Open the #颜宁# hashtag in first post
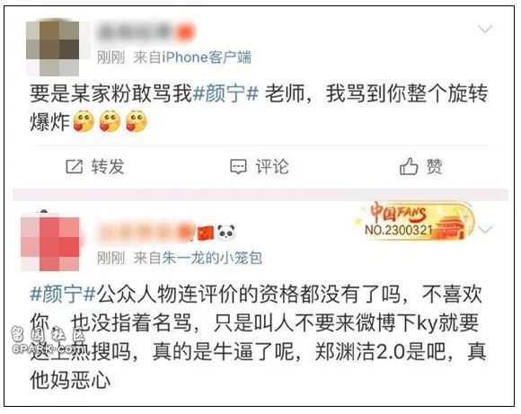Screen dimensions: 521x414 (225, 92)
